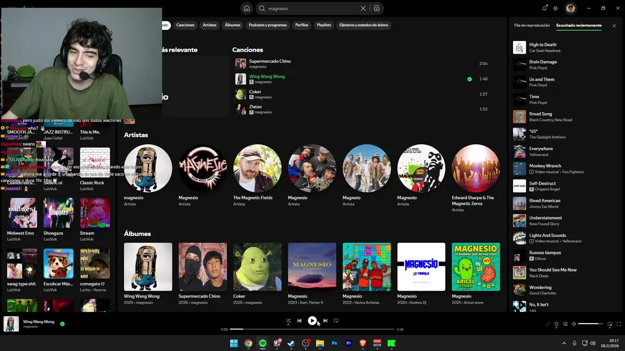Adjust the volume slider
Image resolution: width=625 pixels, height=351 pixels.
click(591, 324)
